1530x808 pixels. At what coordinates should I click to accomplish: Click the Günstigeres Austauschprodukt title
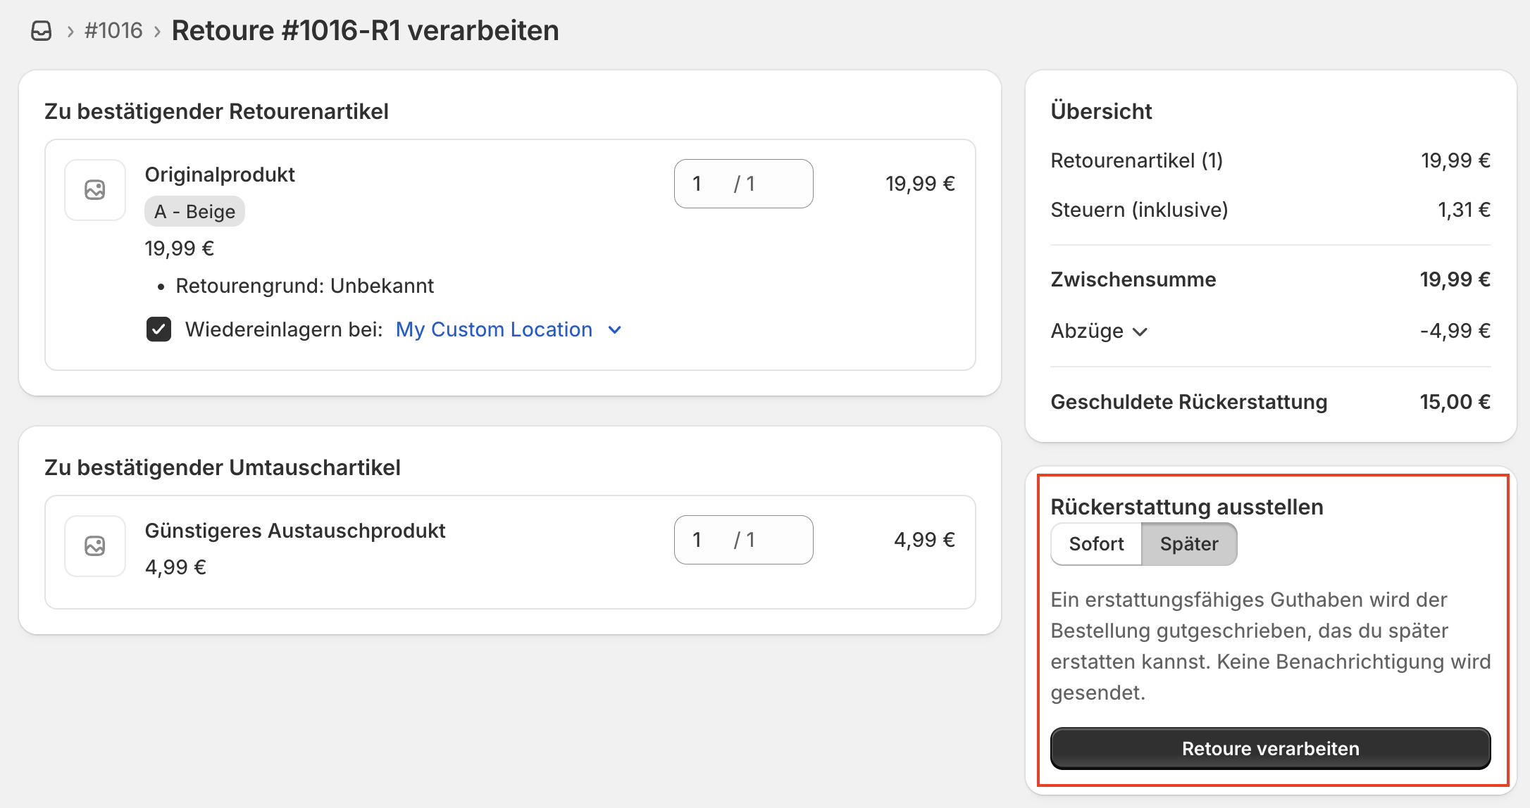(x=295, y=531)
